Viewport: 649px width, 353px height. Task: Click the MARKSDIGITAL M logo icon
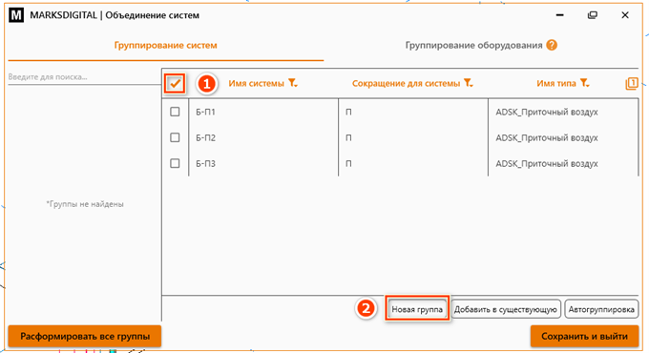coord(16,15)
